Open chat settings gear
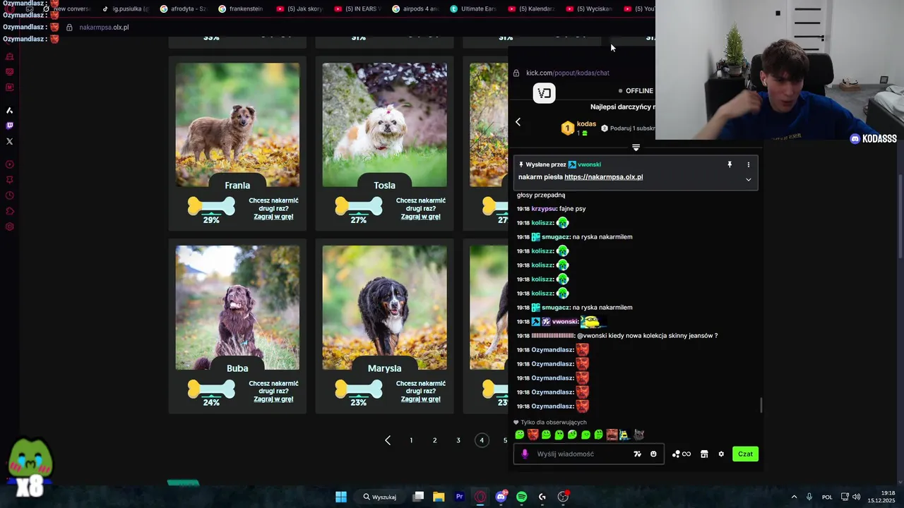Image resolution: width=904 pixels, height=508 pixels. [x=721, y=454]
